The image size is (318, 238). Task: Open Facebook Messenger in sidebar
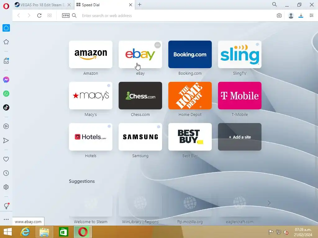[6, 80]
